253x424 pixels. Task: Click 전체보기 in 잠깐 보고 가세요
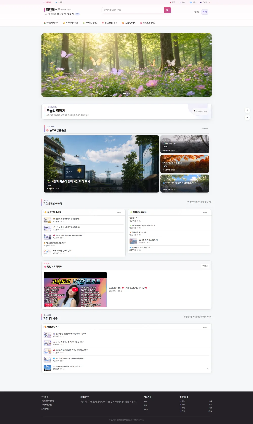[x=205, y=266]
